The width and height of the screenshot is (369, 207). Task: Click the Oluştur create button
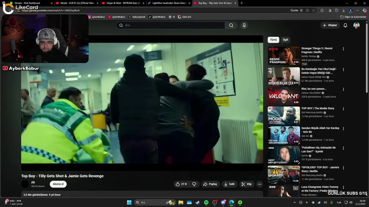(330, 25)
